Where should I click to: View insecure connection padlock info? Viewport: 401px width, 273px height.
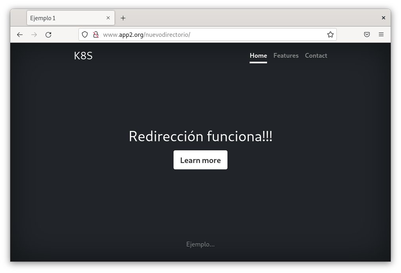[x=95, y=35]
